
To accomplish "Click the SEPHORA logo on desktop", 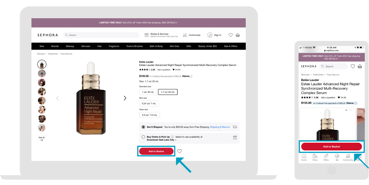I will tap(47, 35).
